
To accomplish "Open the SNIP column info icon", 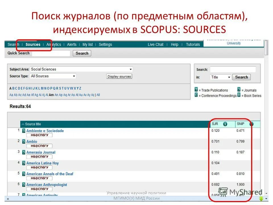I will [x=251, y=124].
